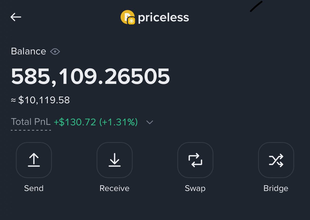The image size is (310, 220).
Task: Click the priceless token logo
Action: click(126, 16)
